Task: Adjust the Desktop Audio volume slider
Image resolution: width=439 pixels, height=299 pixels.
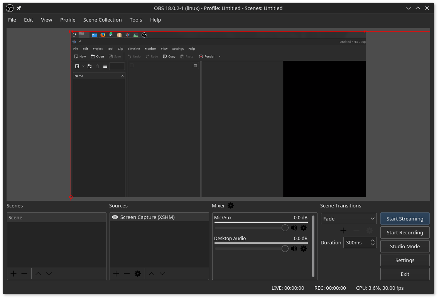Action: [x=252, y=249]
